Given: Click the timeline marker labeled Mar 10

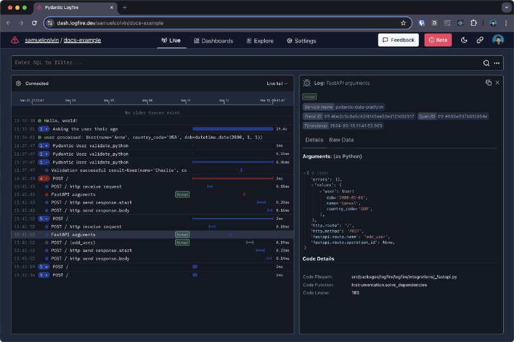Looking at the screenshot, I should coord(186,101).
